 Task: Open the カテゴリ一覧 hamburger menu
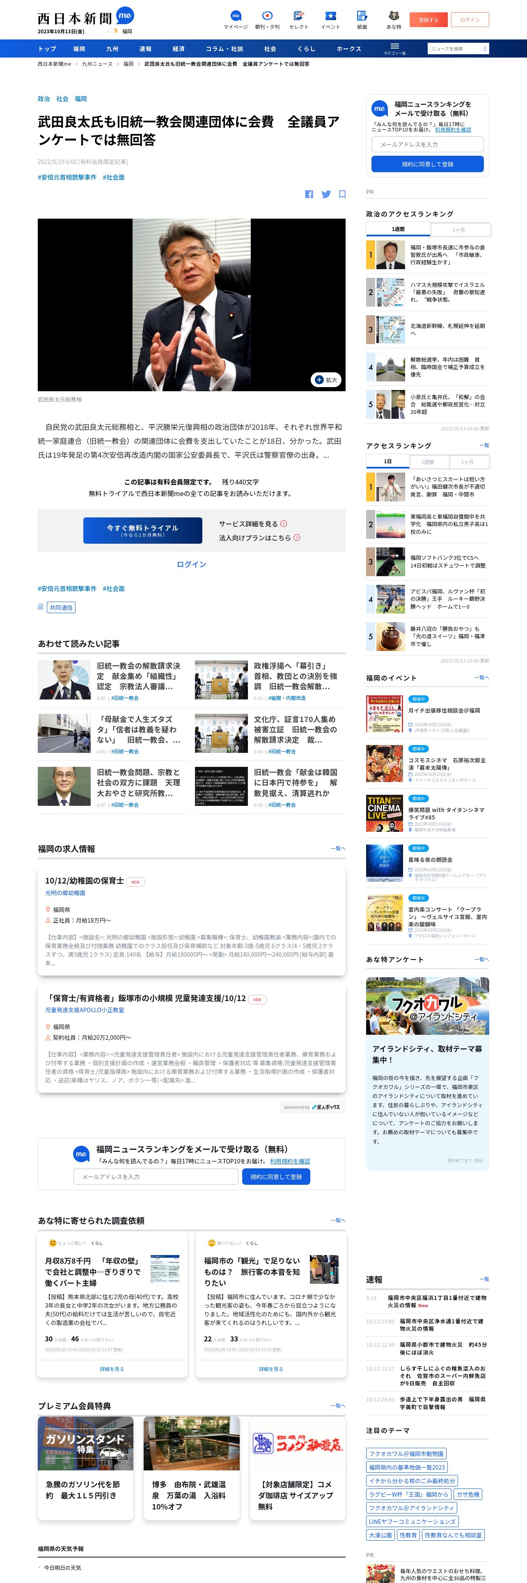[x=394, y=48]
